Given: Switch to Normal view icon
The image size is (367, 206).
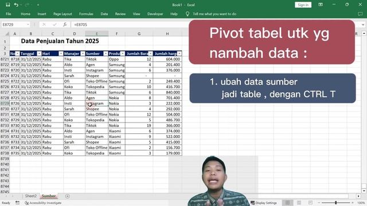Looking at the screenshot, I should tap(287, 203).
